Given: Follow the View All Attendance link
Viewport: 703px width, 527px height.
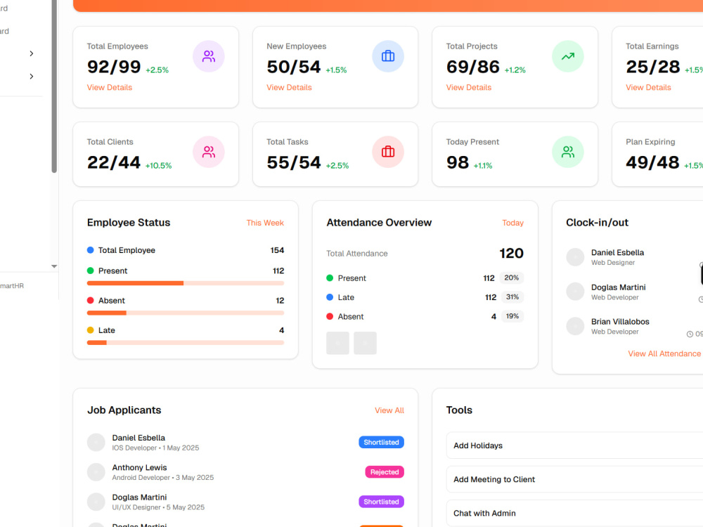Looking at the screenshot, I should click(x=664, y=353).
